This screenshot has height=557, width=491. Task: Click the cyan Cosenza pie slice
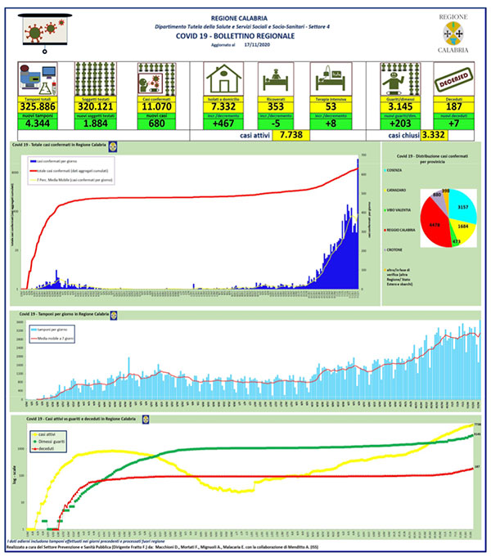click(x=462, y=205)
